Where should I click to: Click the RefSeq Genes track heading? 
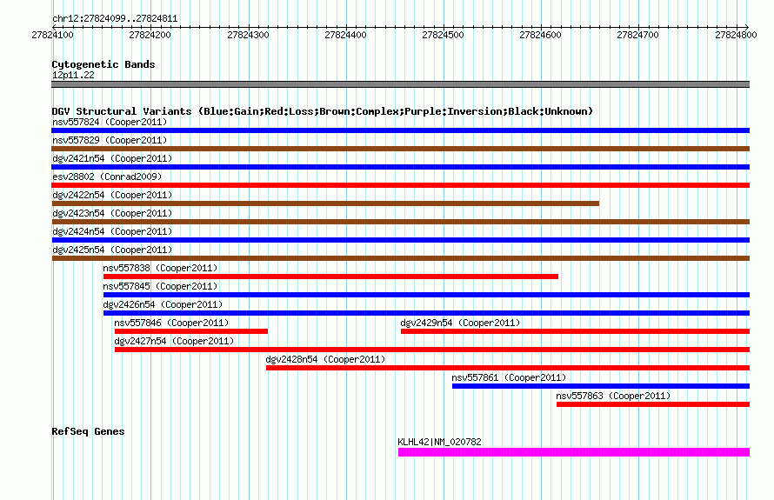(x=88, y=431)
